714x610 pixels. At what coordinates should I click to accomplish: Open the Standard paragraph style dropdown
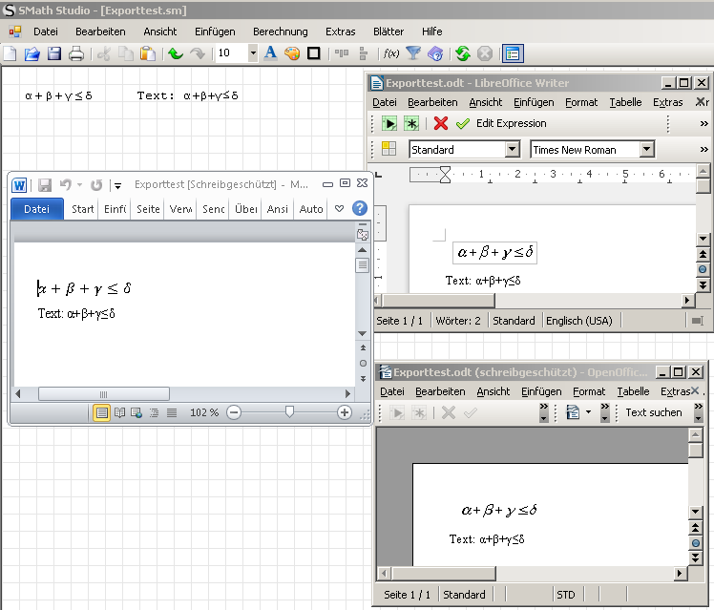pos(513,149)
